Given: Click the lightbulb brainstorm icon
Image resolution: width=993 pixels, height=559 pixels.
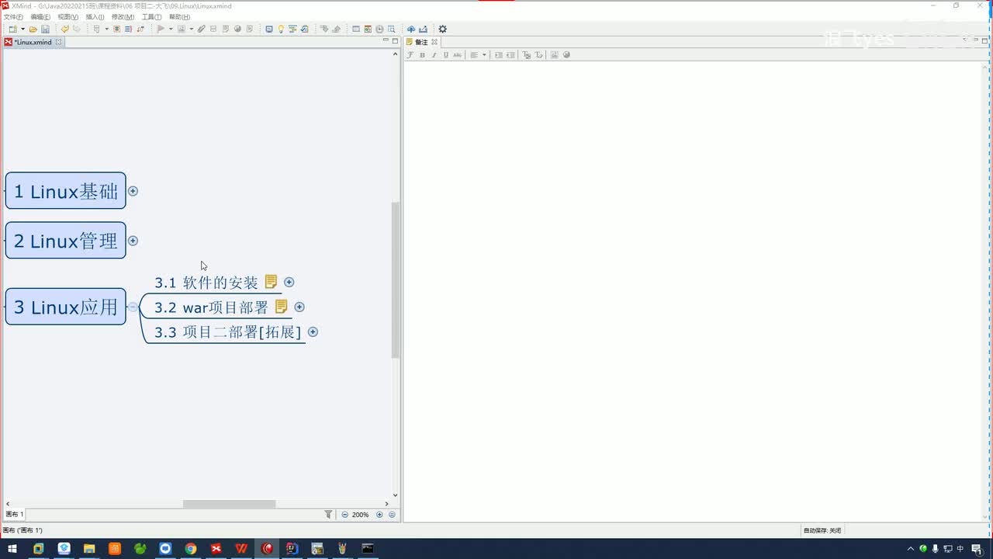Looking at the screenshot, I should [x=281, y=30].
